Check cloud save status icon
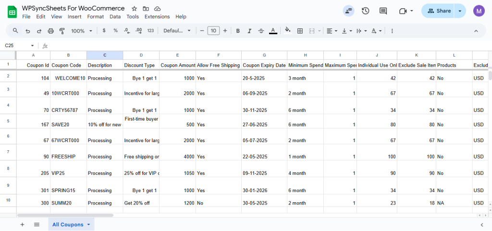 [158, 9]
